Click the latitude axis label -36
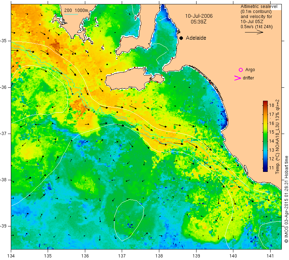This screenshot has width=289, height=260. [x=4, y=87]
